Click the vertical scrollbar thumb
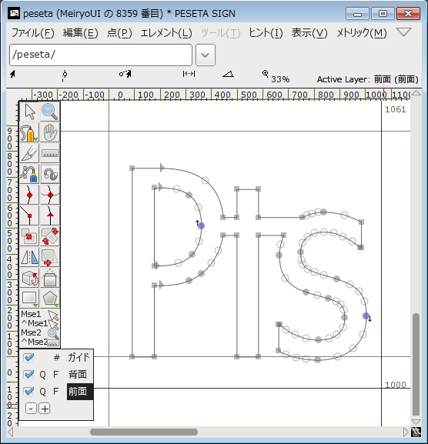Viewport: 428px width, 444px height. 416,365
